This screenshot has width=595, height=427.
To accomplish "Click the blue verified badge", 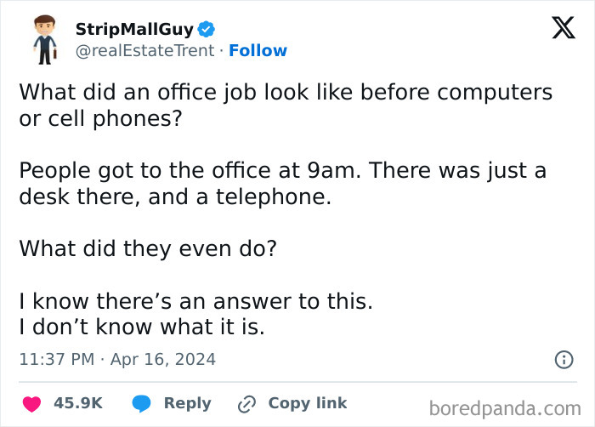I will (x=207, y=30).
